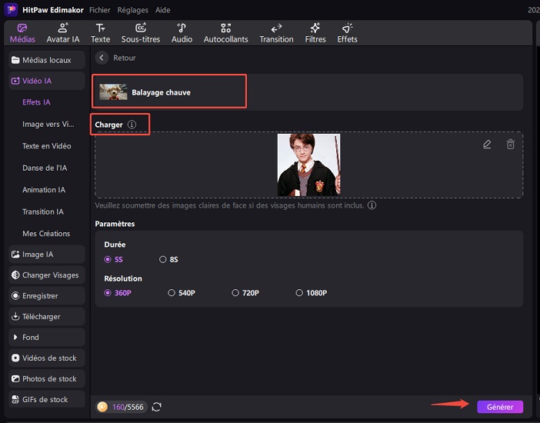Open Mes Créations in the sidebar
The image size is (540, 423).
click(46, 234)
